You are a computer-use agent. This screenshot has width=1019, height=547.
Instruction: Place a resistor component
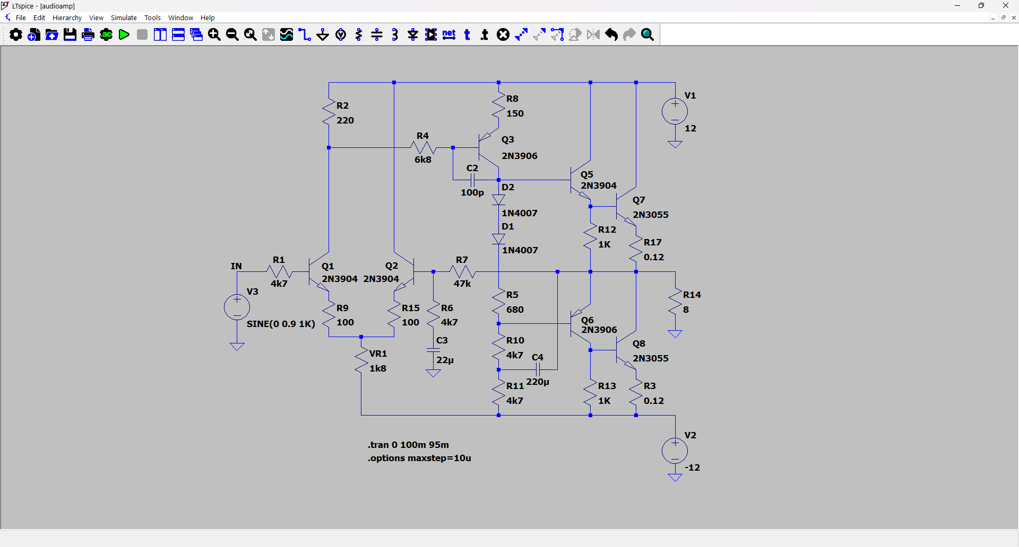click(x=359, y=35)
